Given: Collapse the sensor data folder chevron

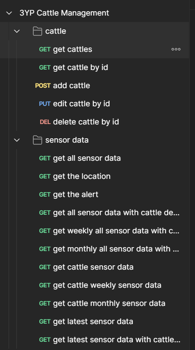Looking at the screenshot, I should (x=17, y=140).
